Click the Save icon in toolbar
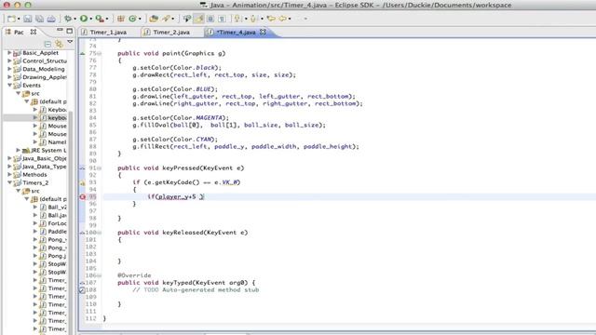This screenshot has height=335, width=596. 28,19
